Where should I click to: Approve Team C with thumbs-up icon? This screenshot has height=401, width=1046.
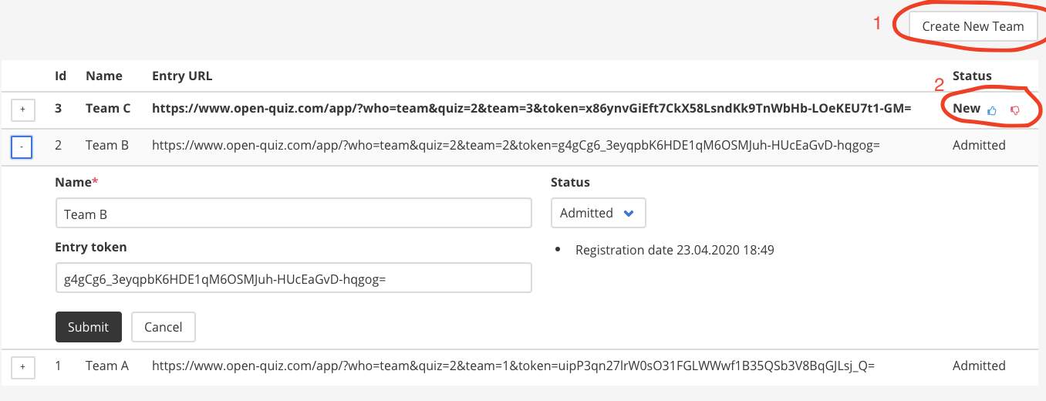tap(992, 110)
